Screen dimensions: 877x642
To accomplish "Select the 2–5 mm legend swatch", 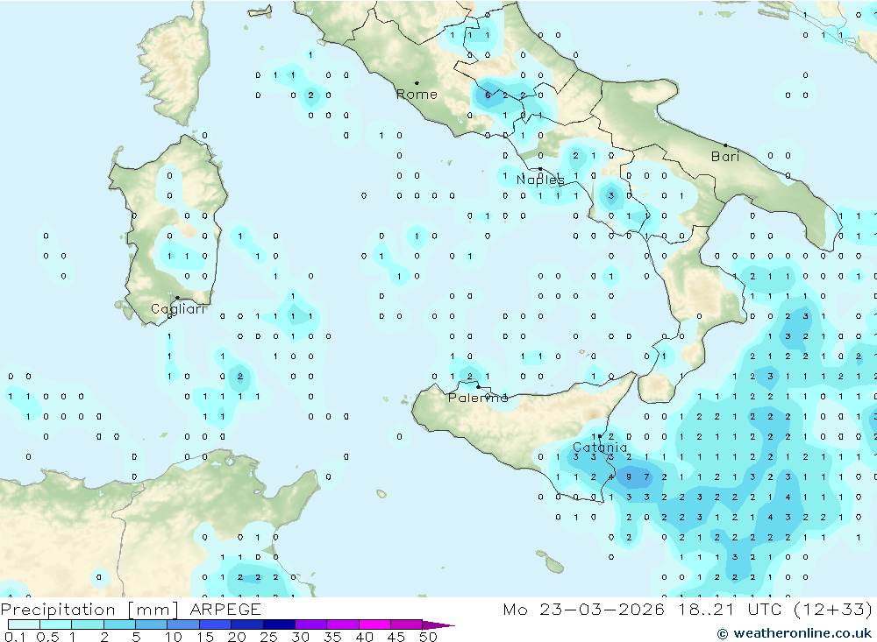I will pyautogui.click(x=119, y=624).
